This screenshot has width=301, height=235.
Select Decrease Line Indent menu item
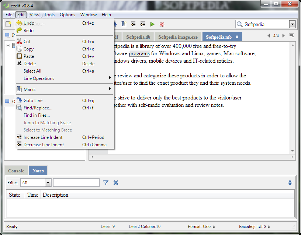(65, 145)
